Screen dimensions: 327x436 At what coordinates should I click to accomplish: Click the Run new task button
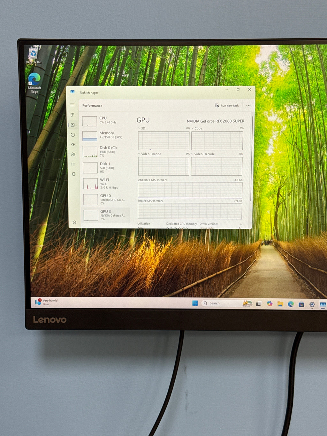(227, 105)
